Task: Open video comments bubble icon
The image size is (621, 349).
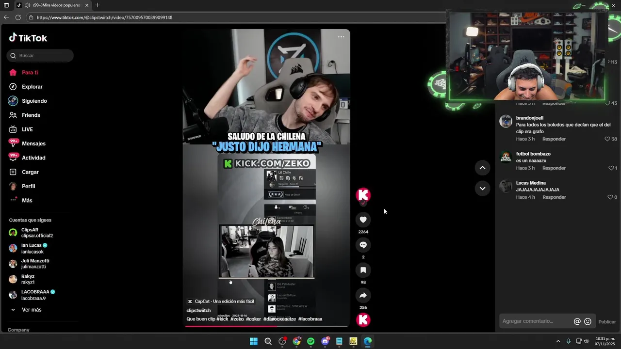Action: tap(363, 245)
